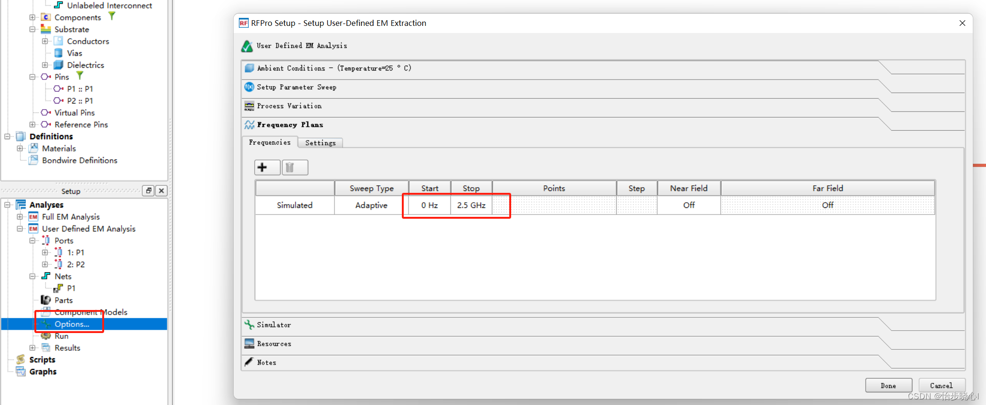This screenshot has height=405, width=986.
Task: Expand the 1: P1 port node
Action: [x=45, y=253]
